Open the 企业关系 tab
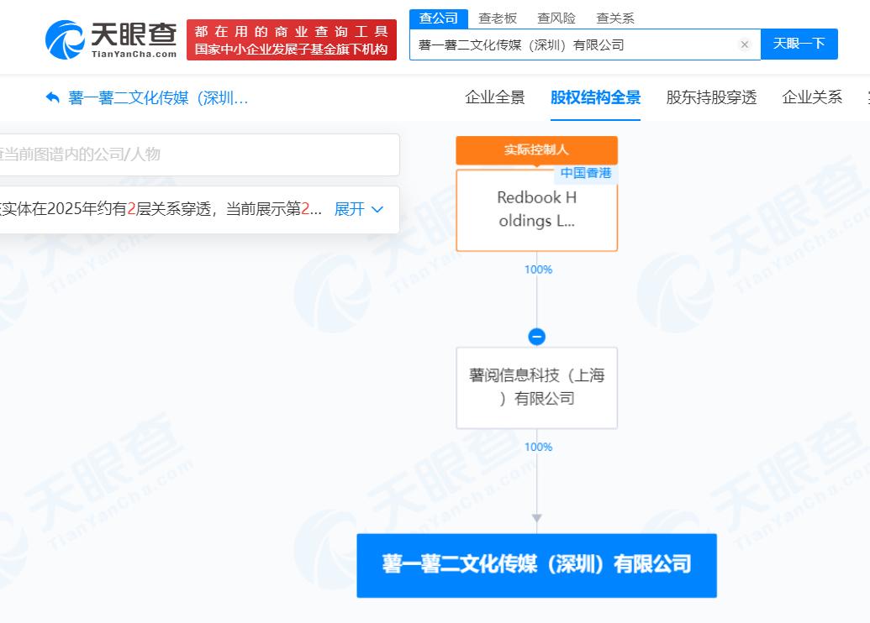Viewport: 870px width, 623px height. click(811, 97)
